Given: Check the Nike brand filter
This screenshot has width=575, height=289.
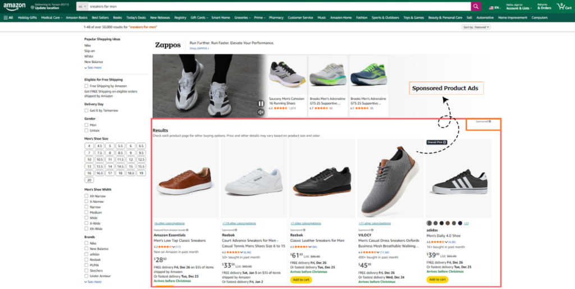Looking at the screenshot, I should click(x=86, y=243).
